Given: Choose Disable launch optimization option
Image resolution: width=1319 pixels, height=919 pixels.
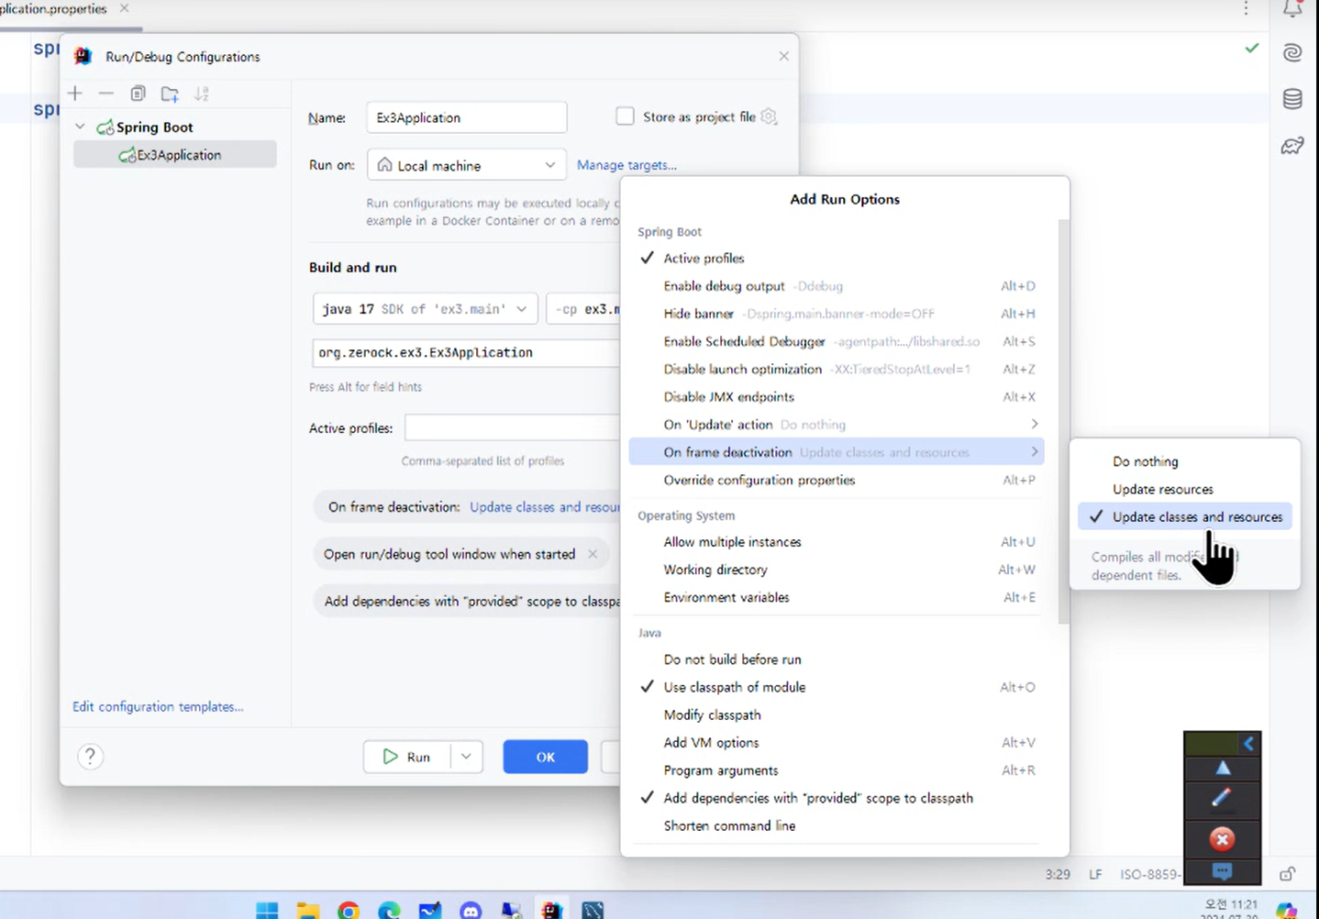Looking at the screenshot, I should [837, 369].
